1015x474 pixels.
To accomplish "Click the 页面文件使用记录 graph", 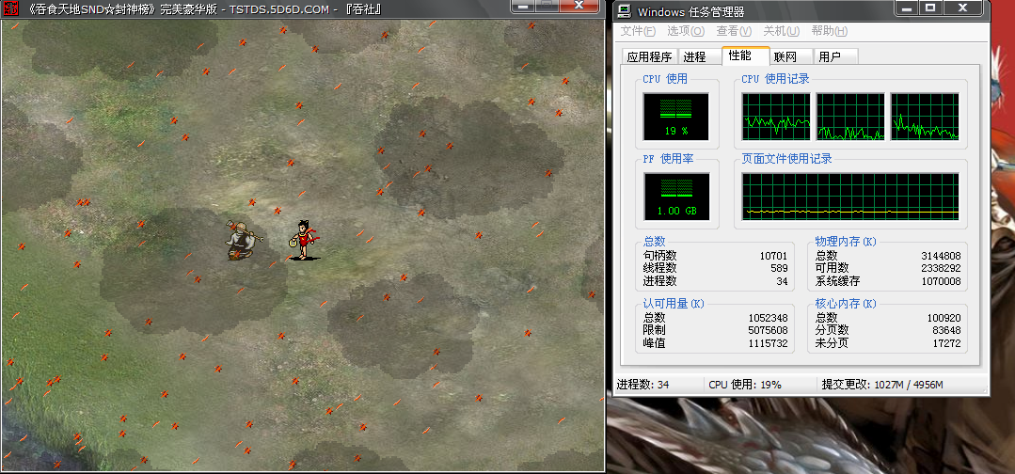I will click(x=850, y=197).
